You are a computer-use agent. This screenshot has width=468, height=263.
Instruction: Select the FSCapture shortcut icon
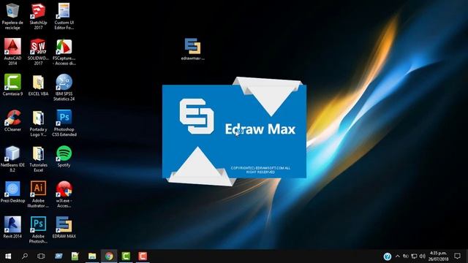tap(64, 52)
